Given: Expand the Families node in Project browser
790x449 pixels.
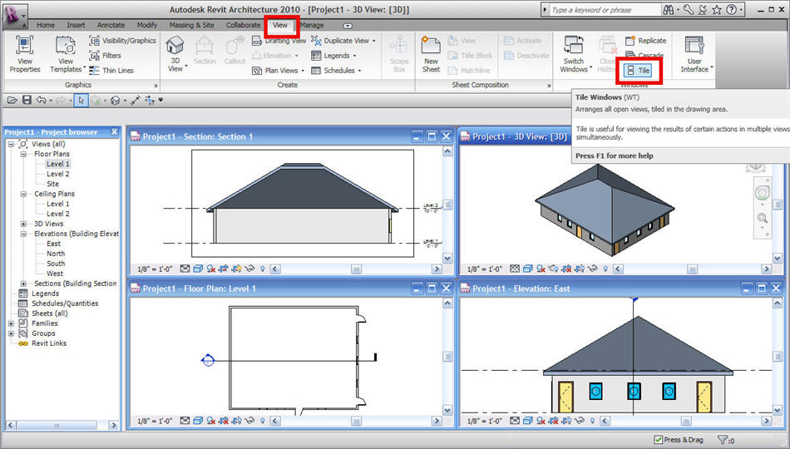Looking at the screenshot, I should click(x=11, y=323).
